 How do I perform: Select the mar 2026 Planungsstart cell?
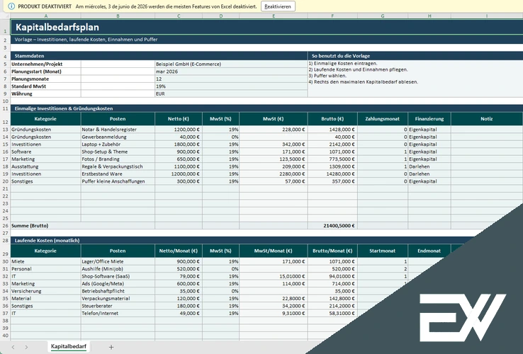click(231, 72)
